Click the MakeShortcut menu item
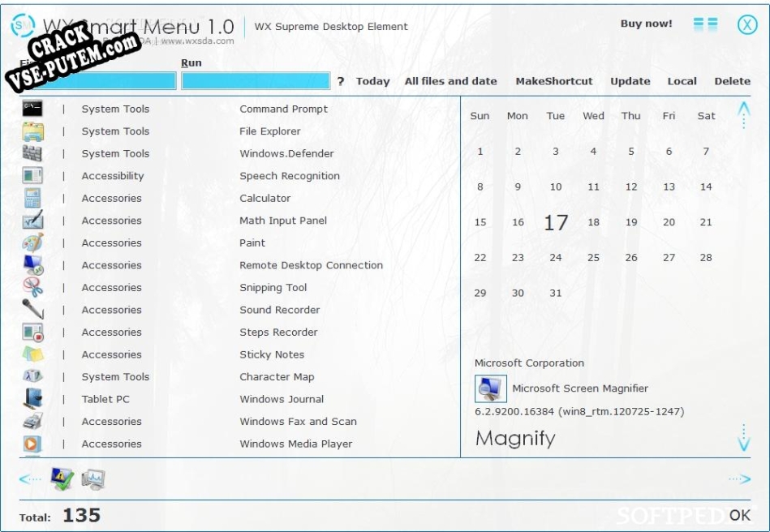This screenshot has height=532, width=770. point(553,81)
